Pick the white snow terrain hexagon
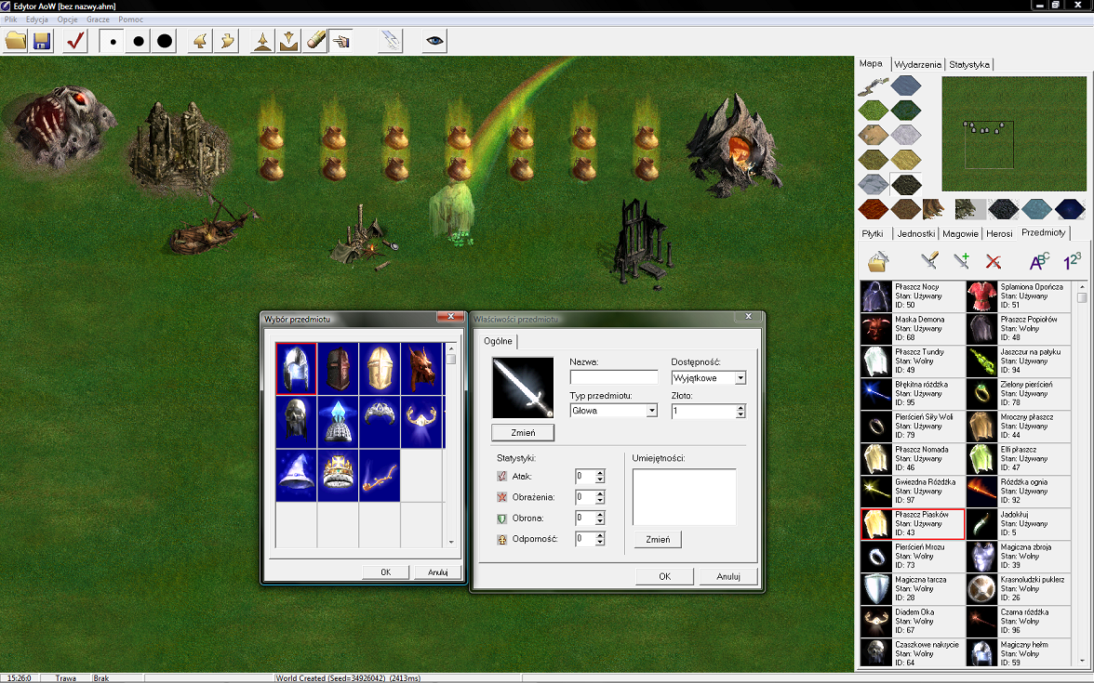The width and height of the screenshot is (1094, 683). tap(906, 135)
